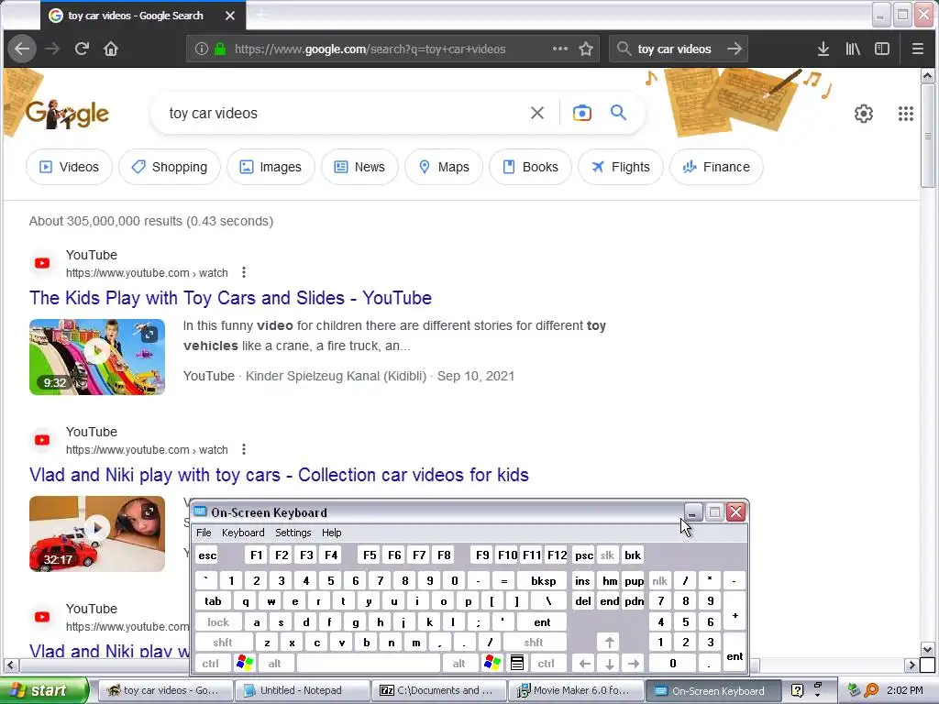This screenshot has height=704, width=939.
Task: Open the C:\Documents and taskbar item
Action: click(438, 690)
